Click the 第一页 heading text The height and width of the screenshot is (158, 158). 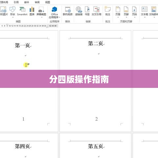[x=22, y=45]
